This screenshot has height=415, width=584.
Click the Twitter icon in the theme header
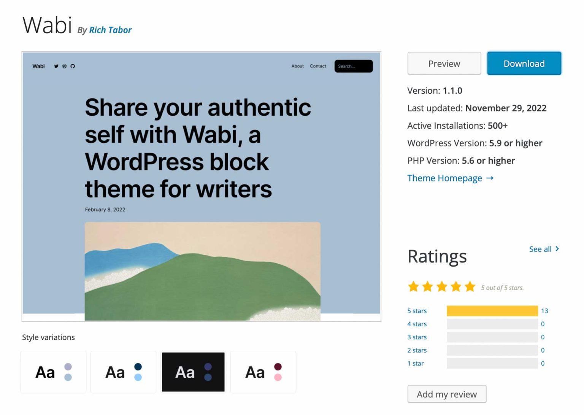coord(56,66)
